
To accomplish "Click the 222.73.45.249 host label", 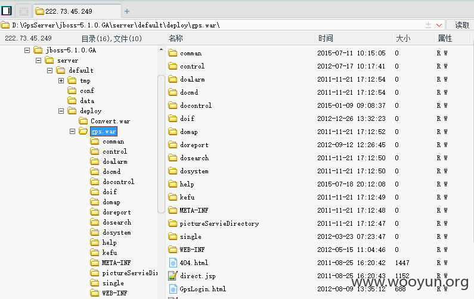I will [x=28, y=38].
